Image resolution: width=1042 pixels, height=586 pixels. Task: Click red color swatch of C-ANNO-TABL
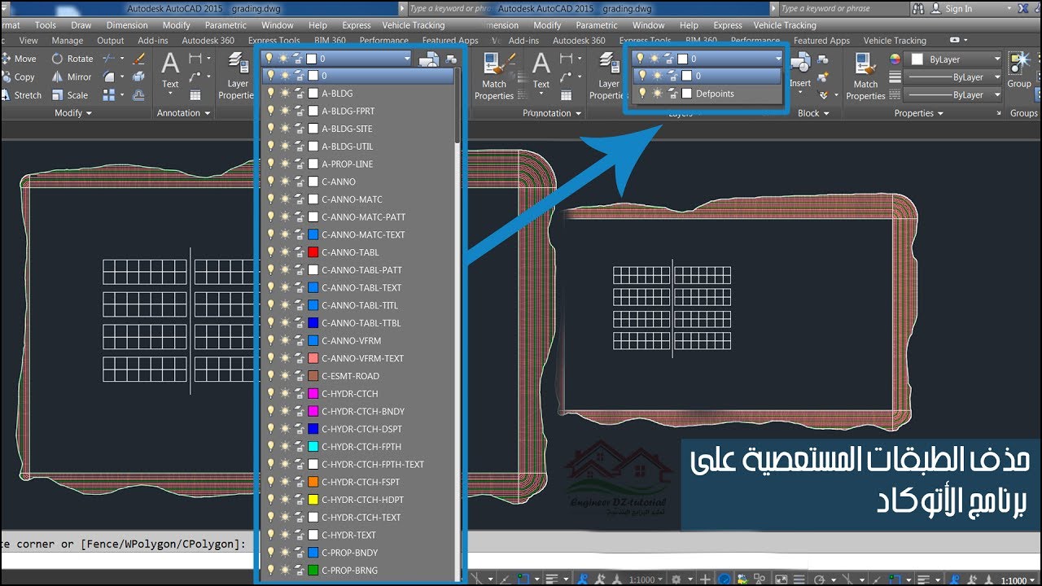click(x=313, y=252)
